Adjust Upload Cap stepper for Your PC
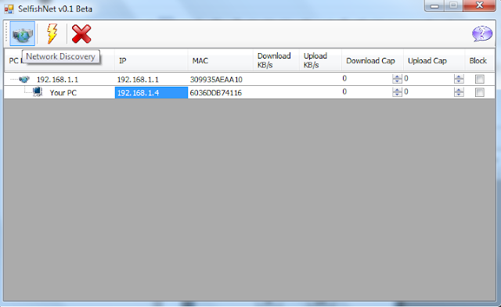This screenshot has width=501, height=307. (459, 92)
